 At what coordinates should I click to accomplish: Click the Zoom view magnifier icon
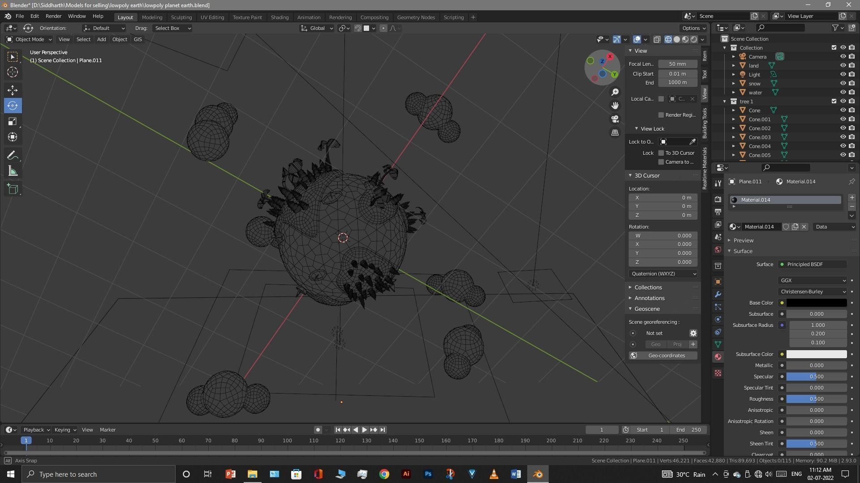[x=615, y=92]
